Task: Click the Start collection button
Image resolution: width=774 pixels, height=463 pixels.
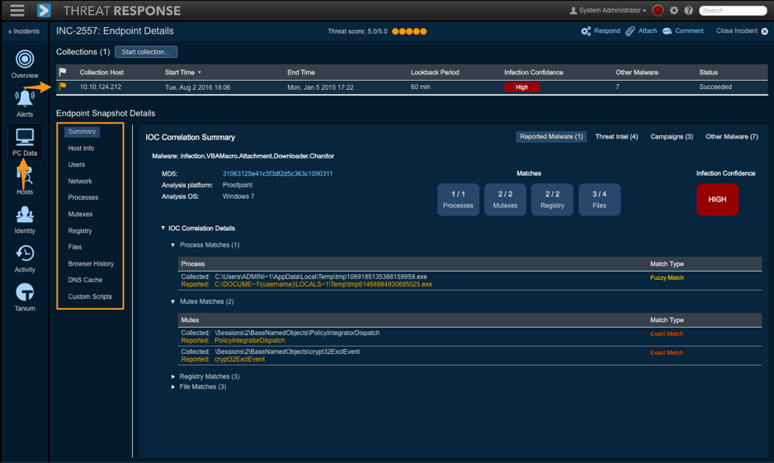Action: coord(146,52)
